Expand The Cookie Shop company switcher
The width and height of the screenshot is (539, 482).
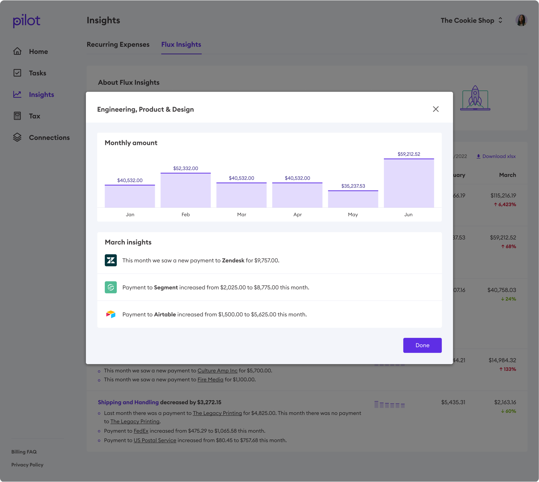point(471,21)
